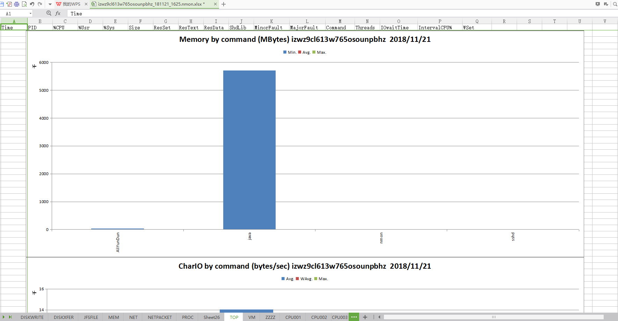Click WAvg. legend entry in CharIO chart
The width and height of the screenshot is (618, 321).
304,279
